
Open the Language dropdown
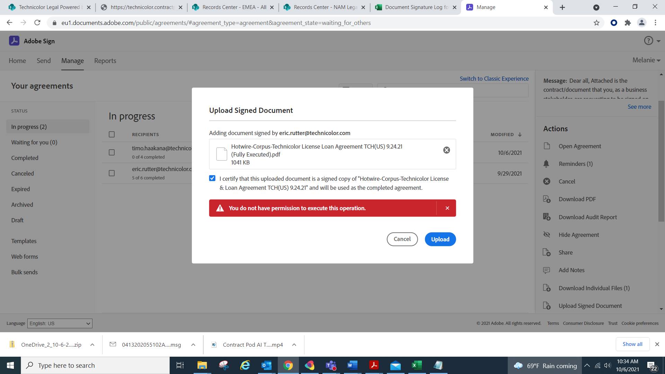tap(59, 323)
